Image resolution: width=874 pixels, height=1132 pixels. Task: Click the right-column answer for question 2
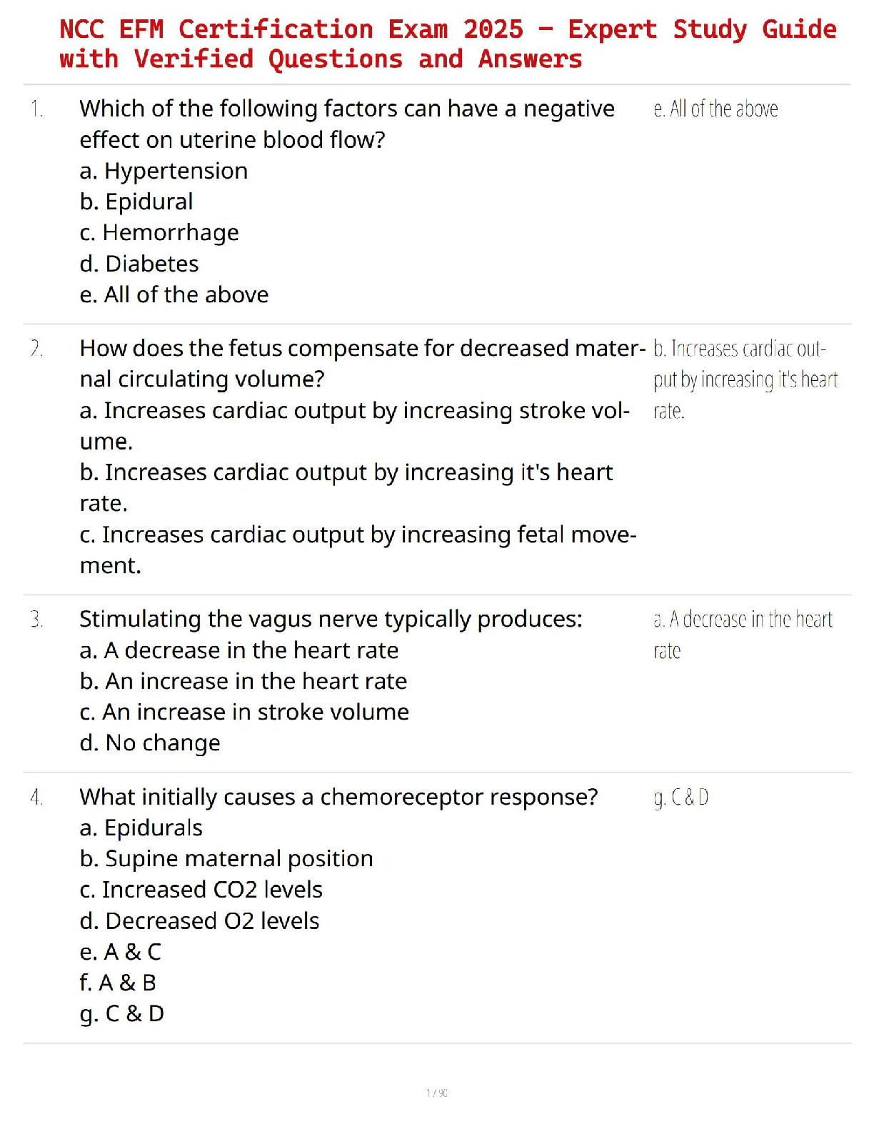[x=745, y=379]
